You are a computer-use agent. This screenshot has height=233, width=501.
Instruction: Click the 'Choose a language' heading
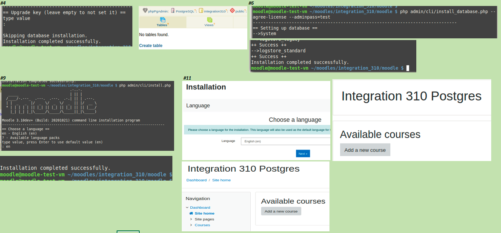295,120
